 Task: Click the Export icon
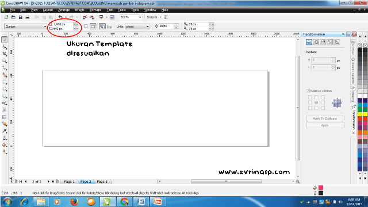(92, 17)
